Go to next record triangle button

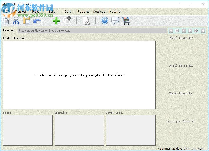tap(190, 31)
